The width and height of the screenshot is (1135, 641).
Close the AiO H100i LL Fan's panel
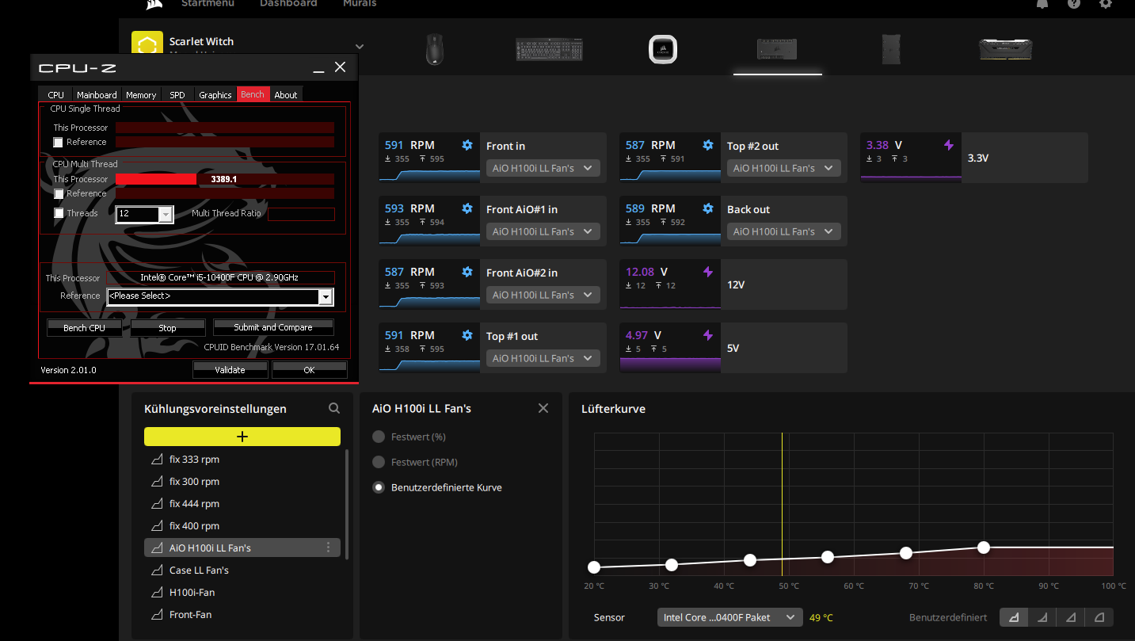pos(543,408)
